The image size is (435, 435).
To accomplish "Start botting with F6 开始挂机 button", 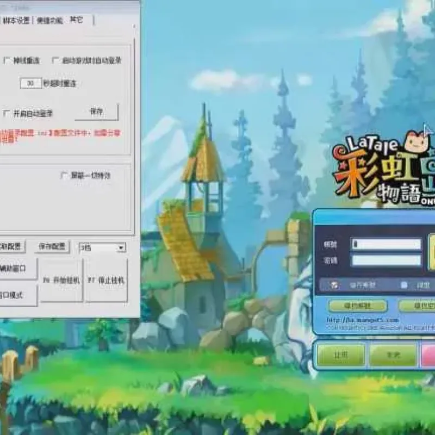I will point(61,280).
